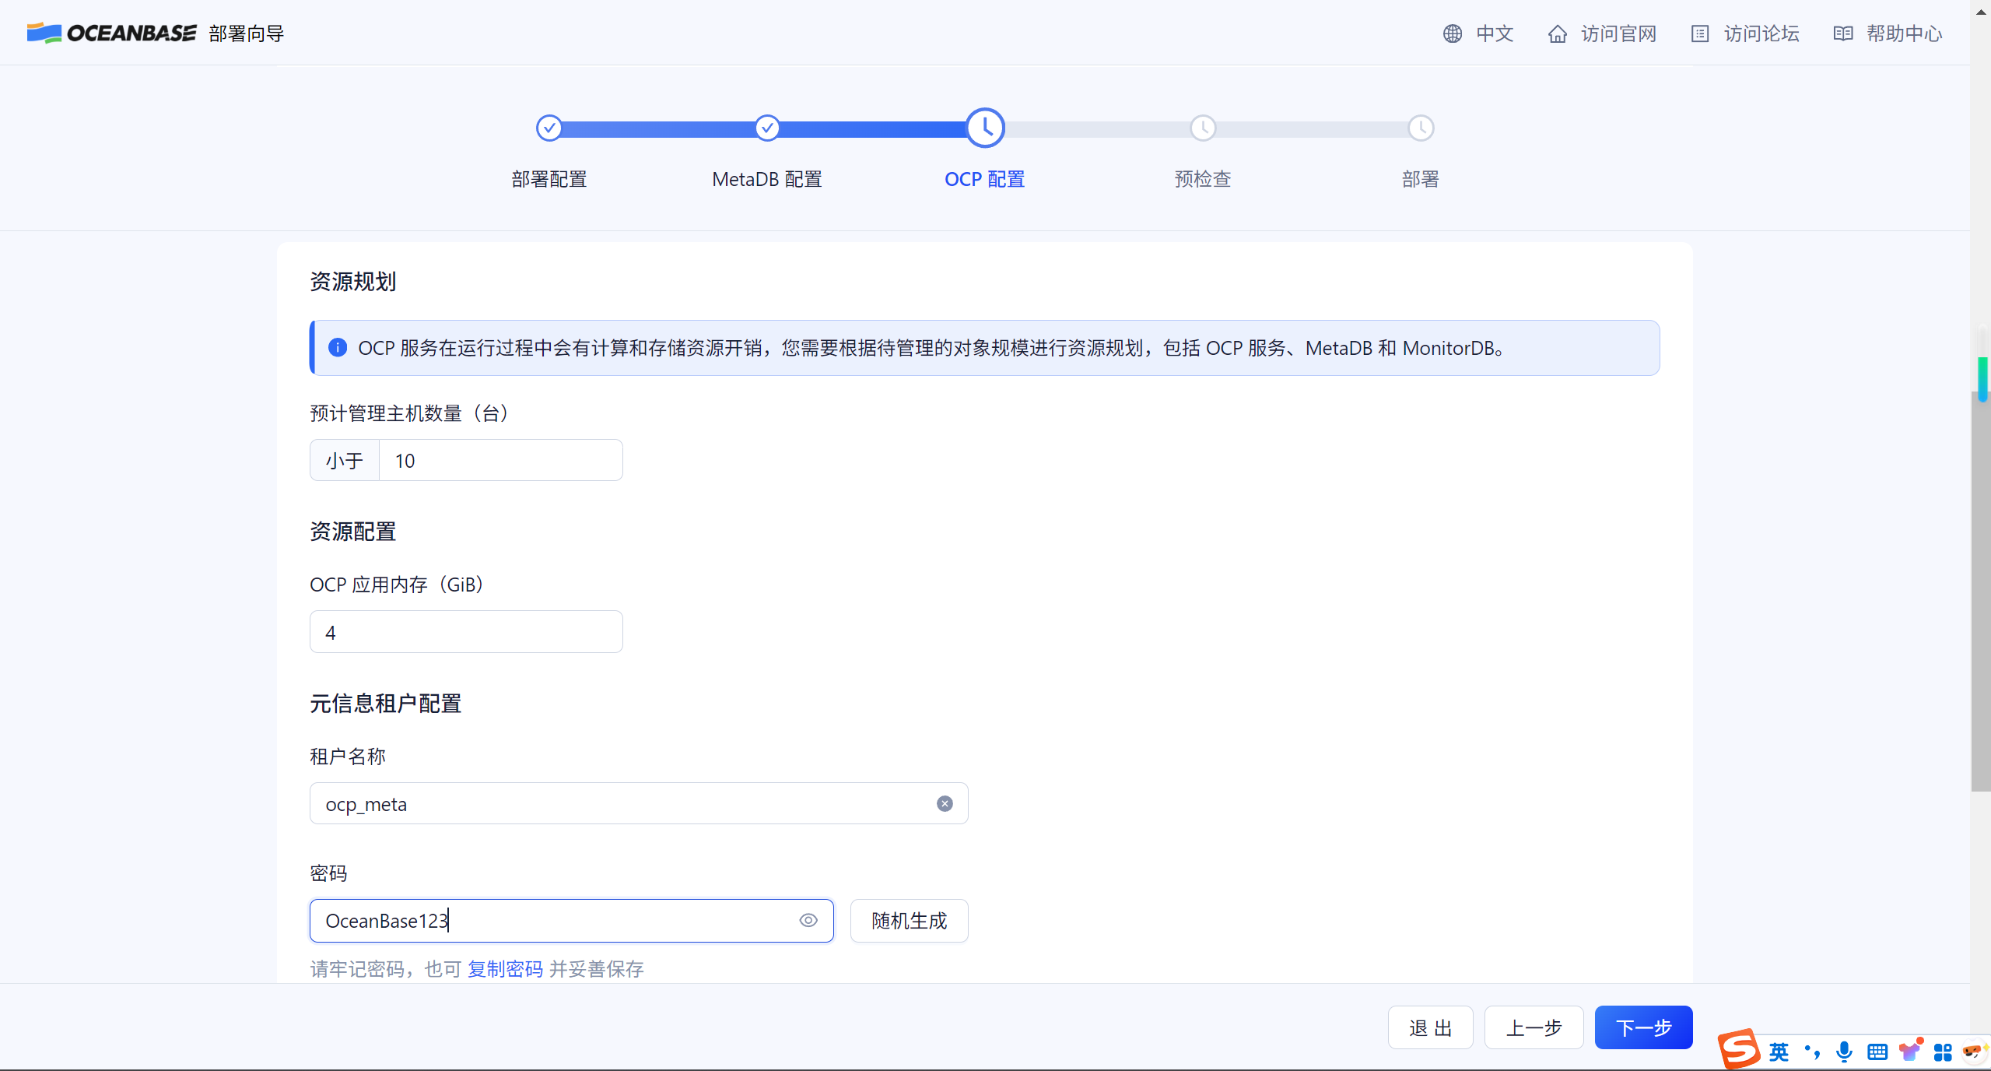1991x1071 pixels.
Task: Click the help center book icon
Action: pos(1842,33)
